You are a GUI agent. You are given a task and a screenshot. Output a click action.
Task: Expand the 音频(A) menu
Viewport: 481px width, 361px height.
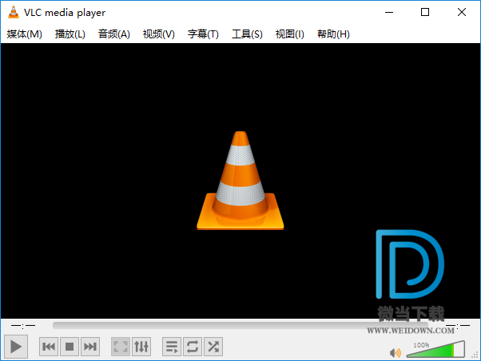point(114,34)
